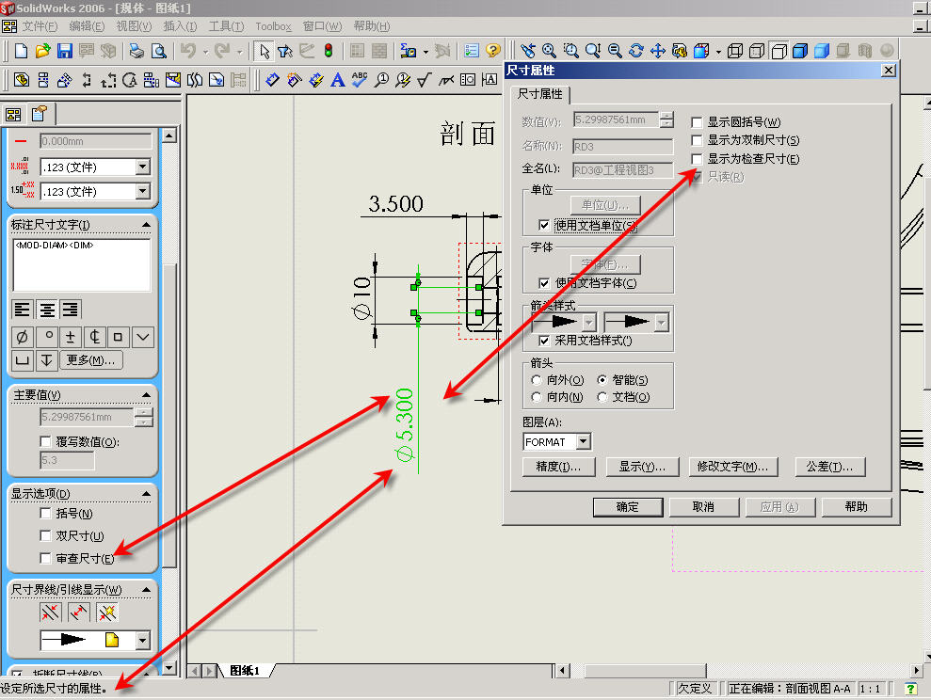Insert the plus-minus symbol button
Viewport: 931px width, 700px height.
click(x=70, y=337)
